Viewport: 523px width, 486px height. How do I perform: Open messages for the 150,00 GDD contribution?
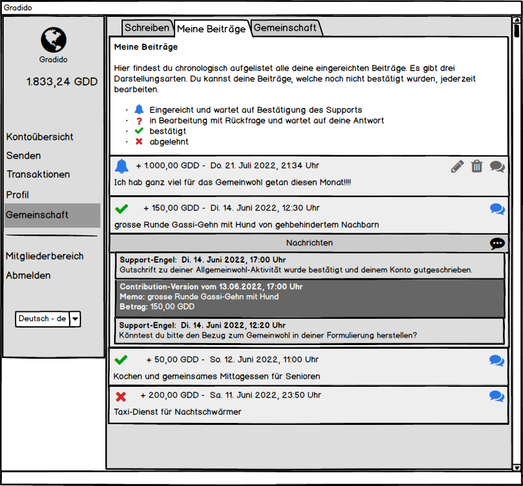coord(497,209)
